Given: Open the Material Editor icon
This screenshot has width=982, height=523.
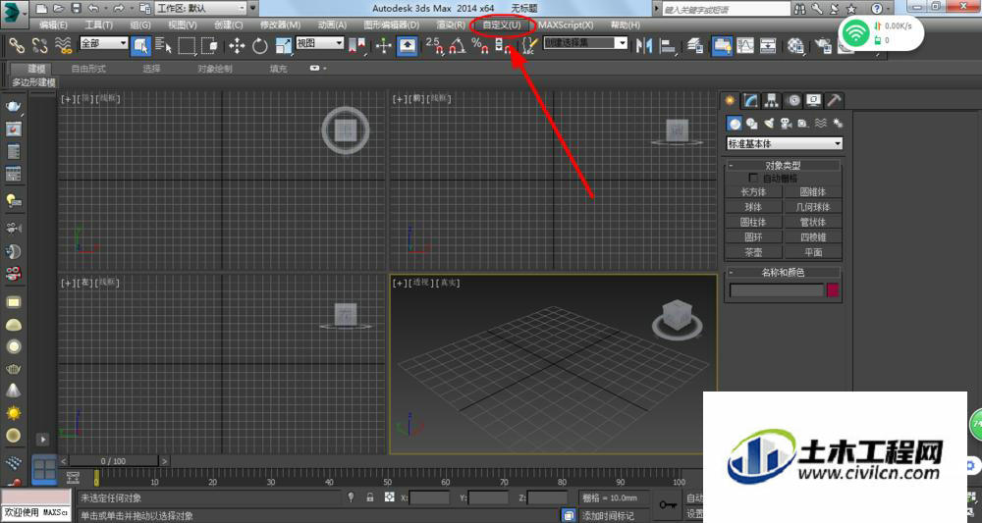Looking at the screenshot, I should pyautogui.click(x=796, y=46).
